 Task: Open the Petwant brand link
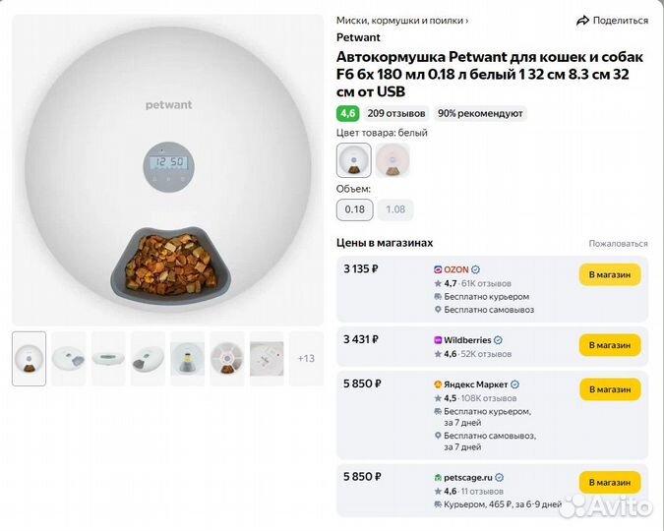point(358,37)
